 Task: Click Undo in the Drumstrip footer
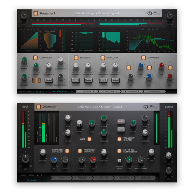[x=23, y=175]
